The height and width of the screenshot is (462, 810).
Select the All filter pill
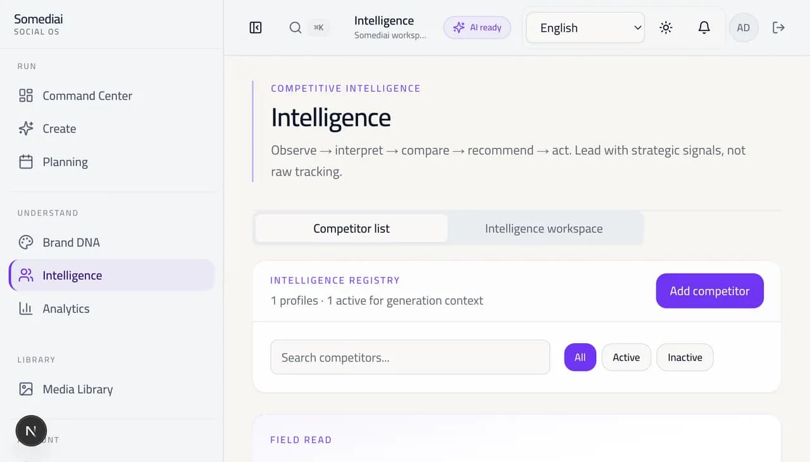pyautogui.click(x=580, y=357)
